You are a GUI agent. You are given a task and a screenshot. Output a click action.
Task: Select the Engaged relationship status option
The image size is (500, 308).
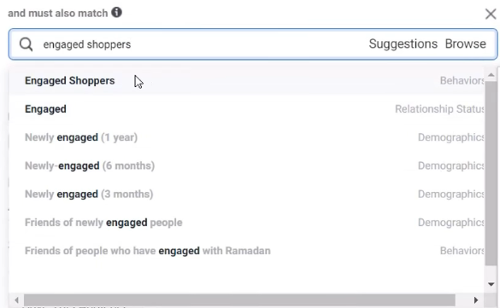[x=246, y=109]
